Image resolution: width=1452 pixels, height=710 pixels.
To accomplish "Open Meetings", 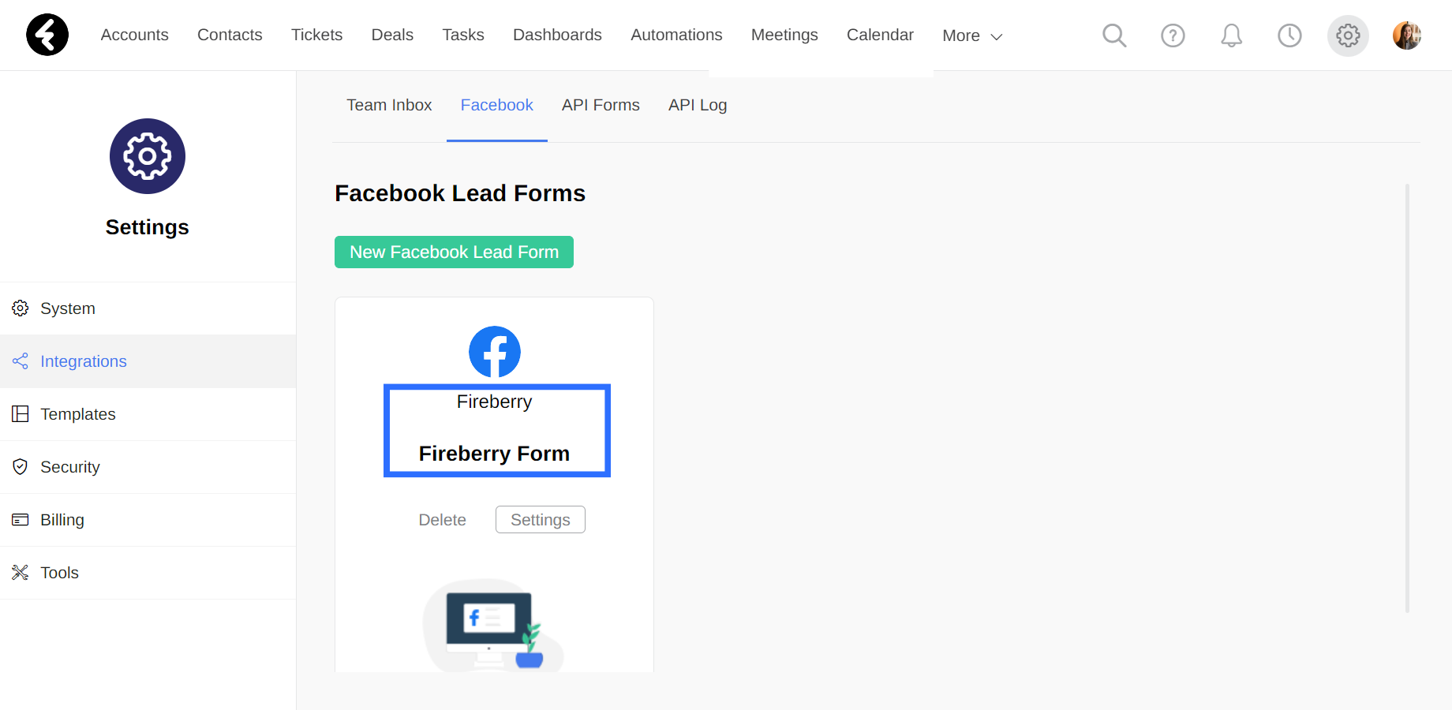I will (784, 35).
